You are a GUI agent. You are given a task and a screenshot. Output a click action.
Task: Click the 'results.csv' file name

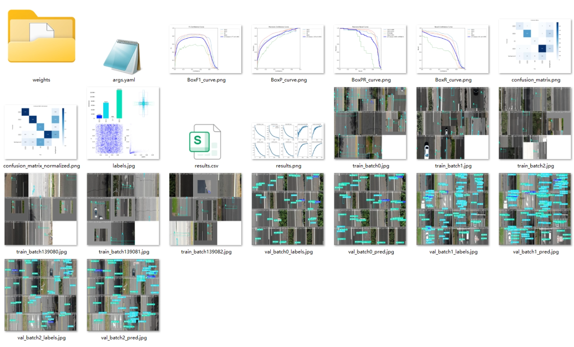pos(206,166)
